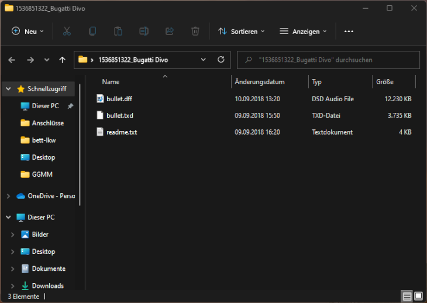Select Desktop under Schnellzugriff
Image resolution: width=427 pixels, height=303 pixels.
(x=38, y=157)
